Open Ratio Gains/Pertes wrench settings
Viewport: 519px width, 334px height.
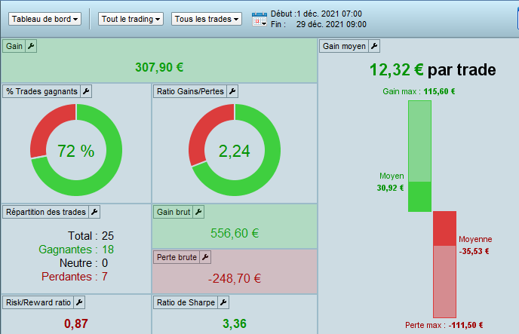pyautogui.click(x=232, y=91)
